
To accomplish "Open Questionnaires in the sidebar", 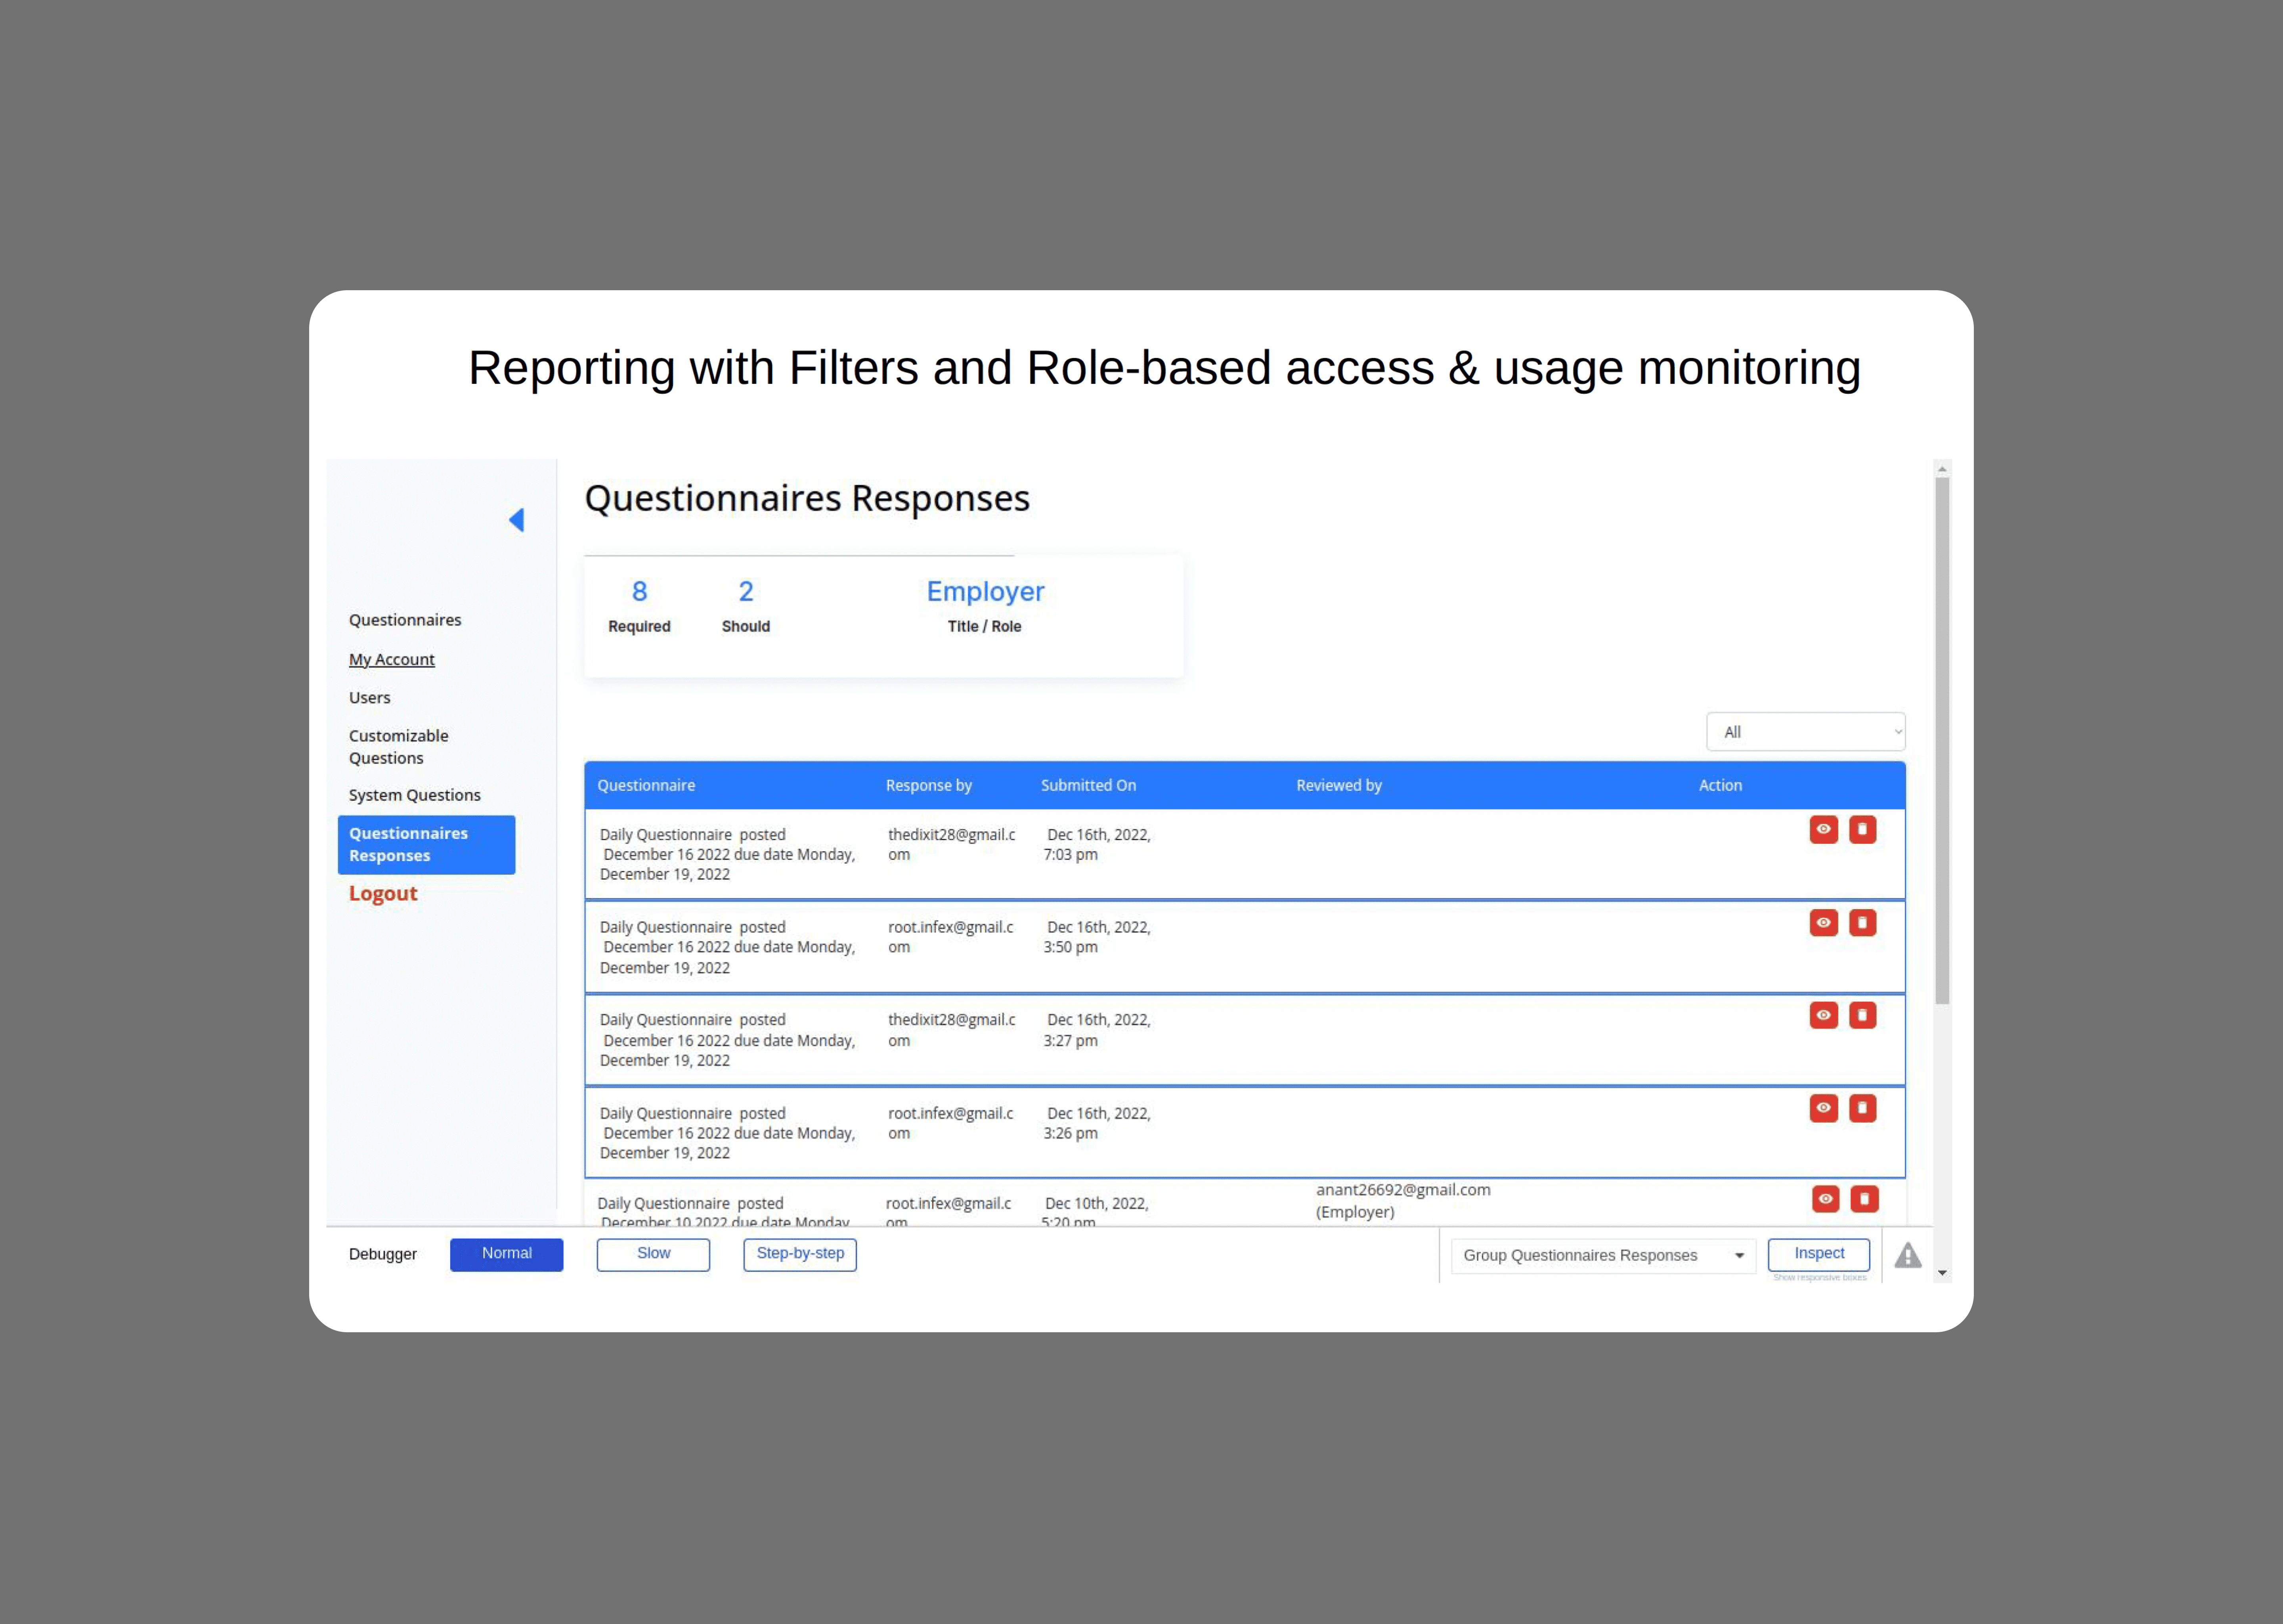I will pyautogui.click(x=405, y=620).
